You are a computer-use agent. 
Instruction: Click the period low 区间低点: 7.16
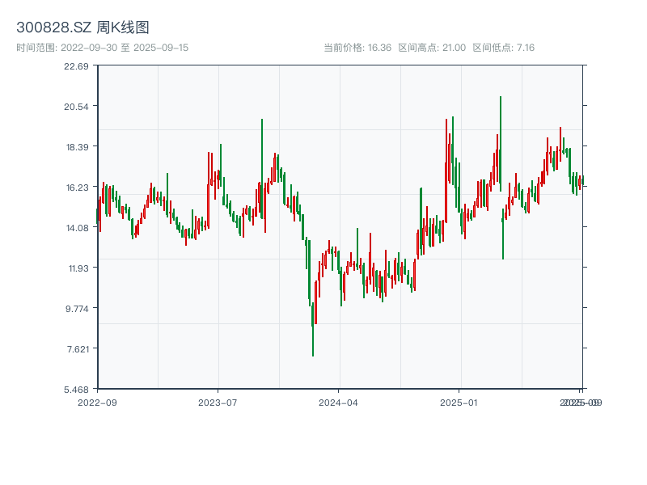[503, 48]
